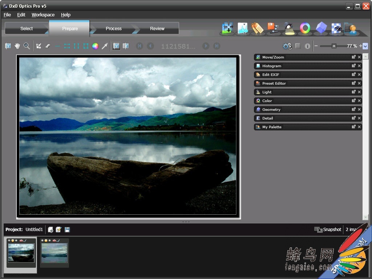
Task: Open the color wheel tool in toolbar
Action: (x=95, y=46)
